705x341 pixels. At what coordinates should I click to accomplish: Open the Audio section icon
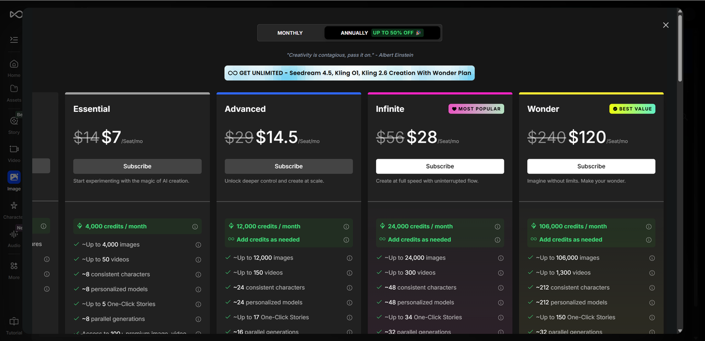[x=14, y=235]
